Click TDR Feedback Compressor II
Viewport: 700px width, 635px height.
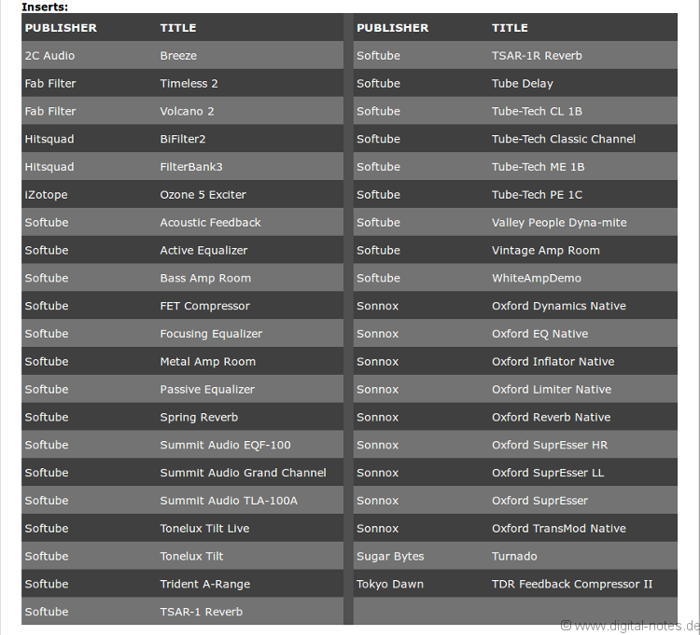point(572,585)
